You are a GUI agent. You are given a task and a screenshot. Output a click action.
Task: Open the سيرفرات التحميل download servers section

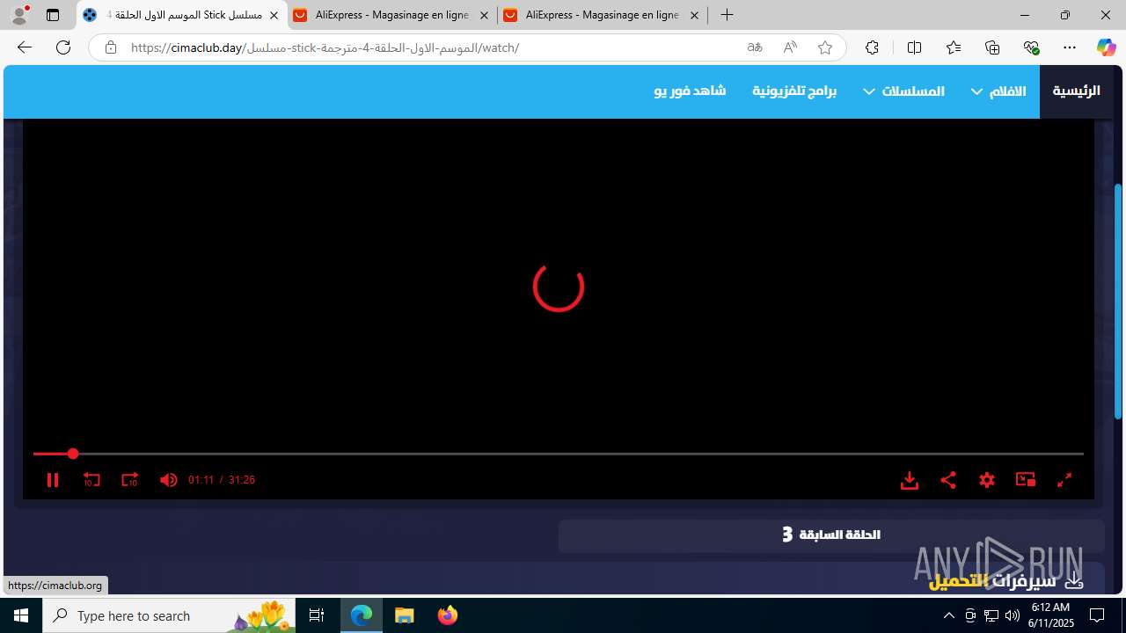(x=1005, y=581)
